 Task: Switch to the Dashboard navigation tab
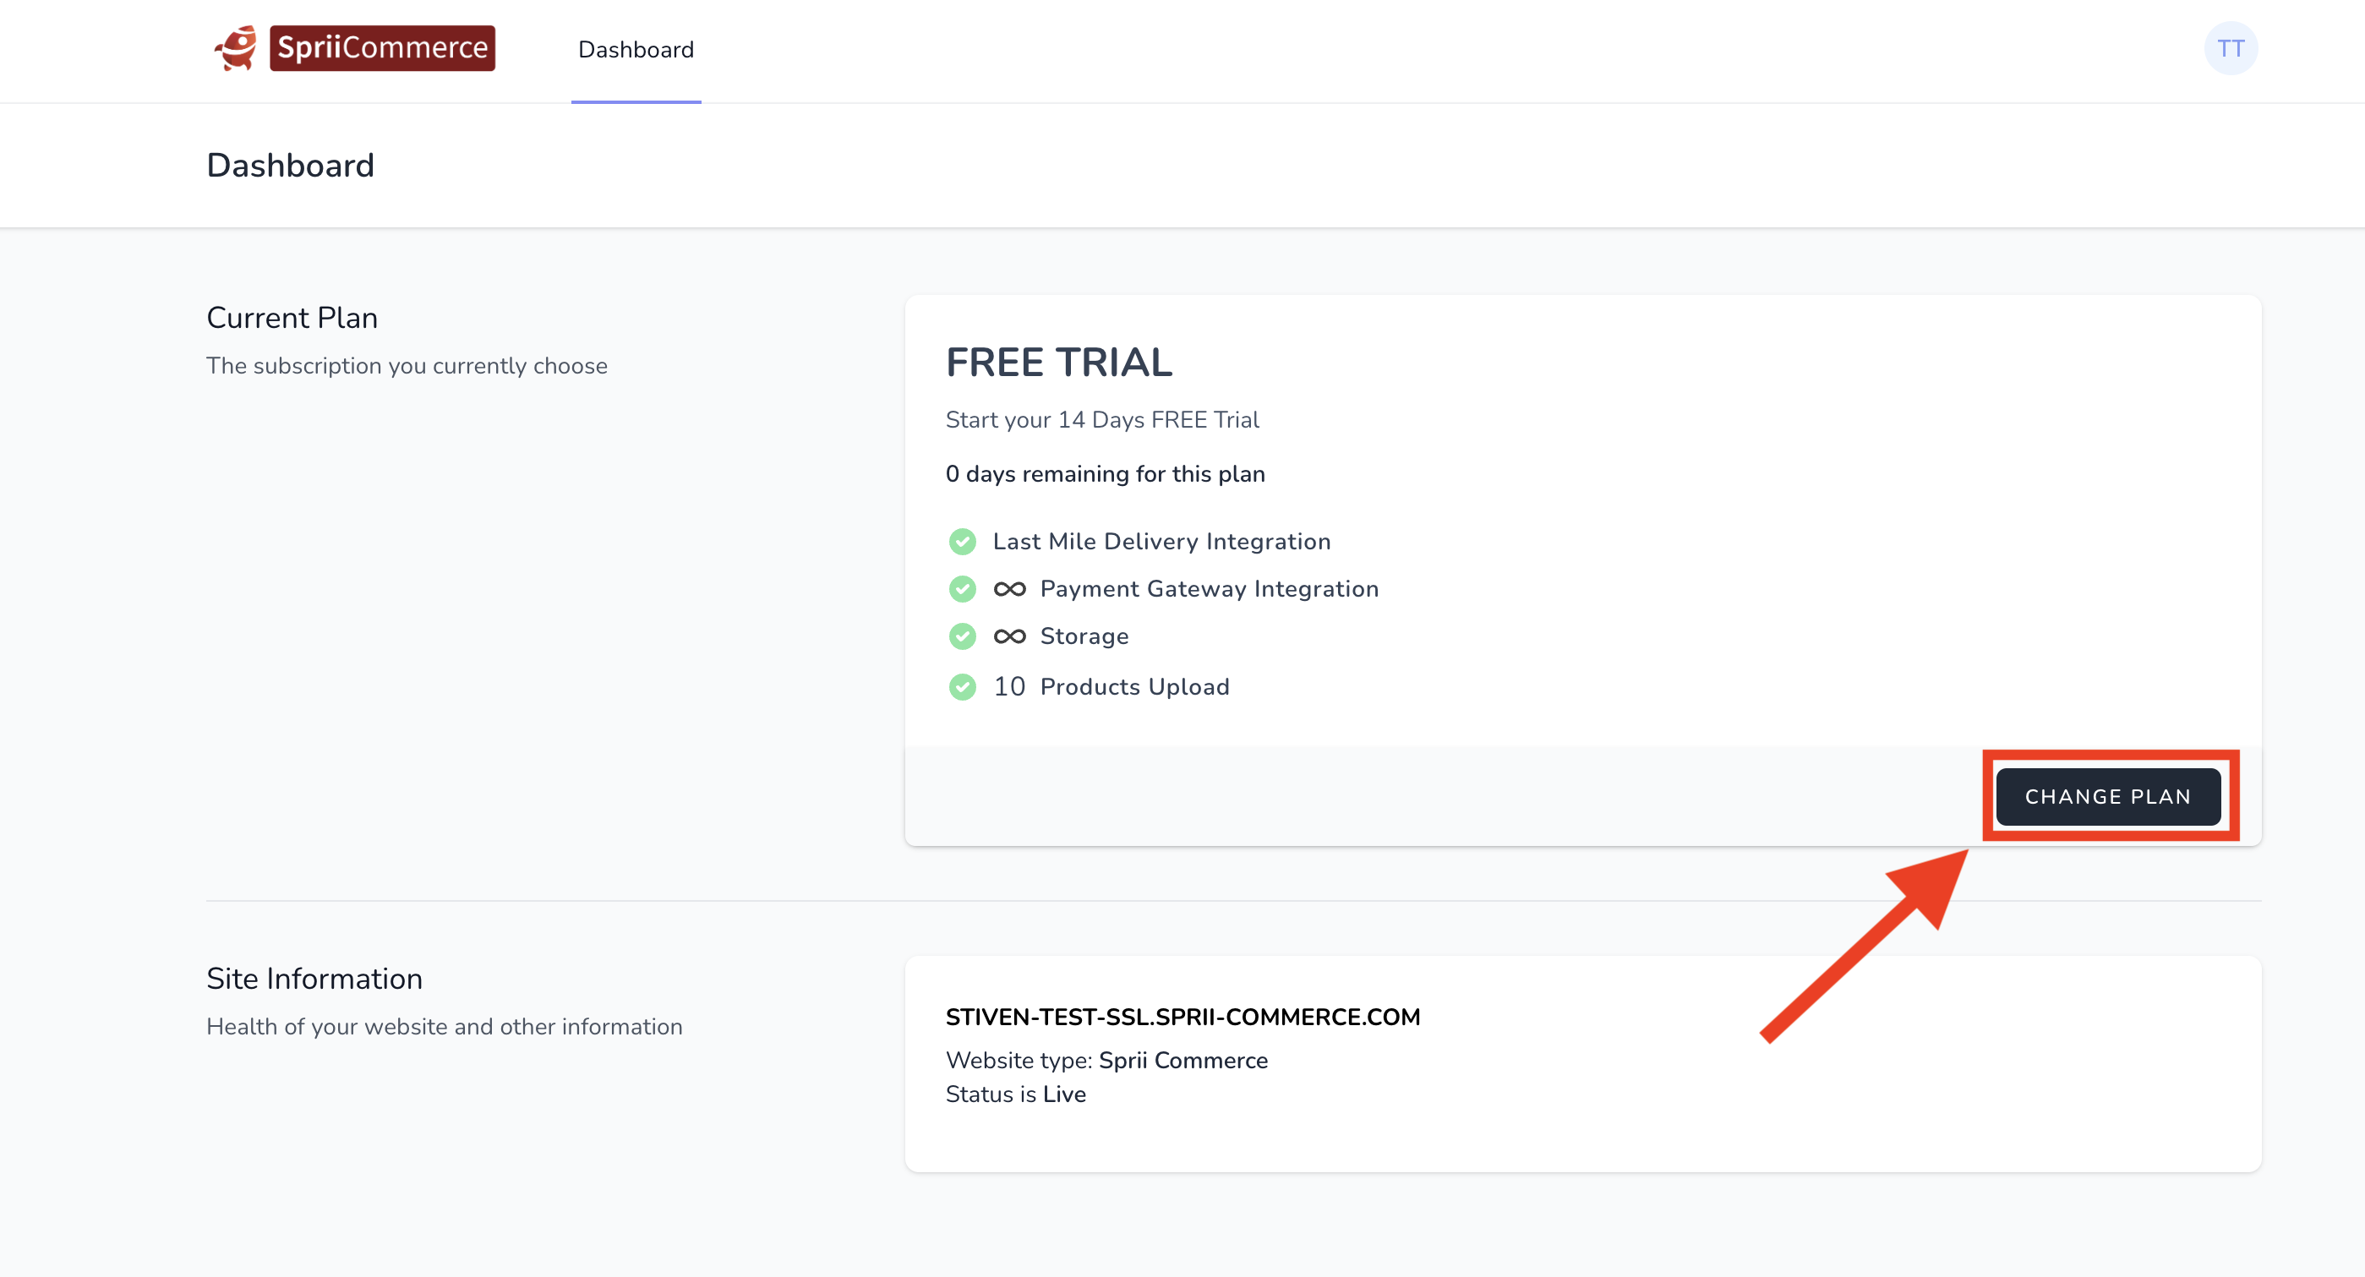point(636,50)
